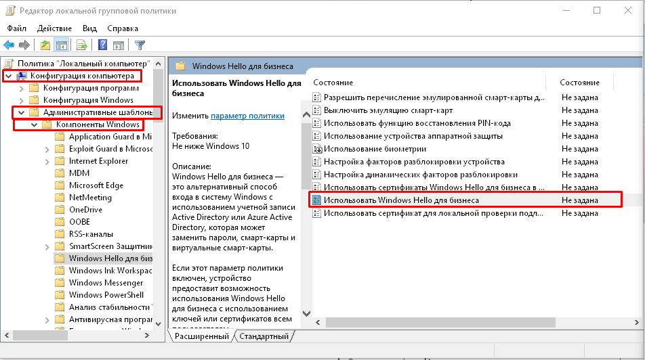Click the policy icon of 'Использование биометрии'
Screen dimensions: 645x360
(317, 149)
